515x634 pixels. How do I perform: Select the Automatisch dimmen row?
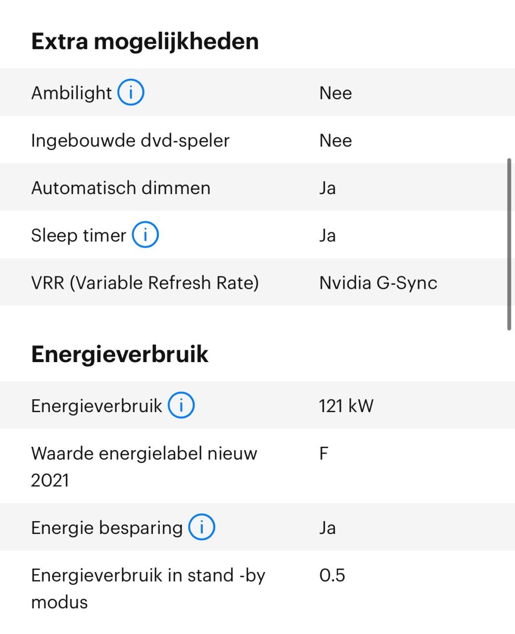click(x=257, y=188)
